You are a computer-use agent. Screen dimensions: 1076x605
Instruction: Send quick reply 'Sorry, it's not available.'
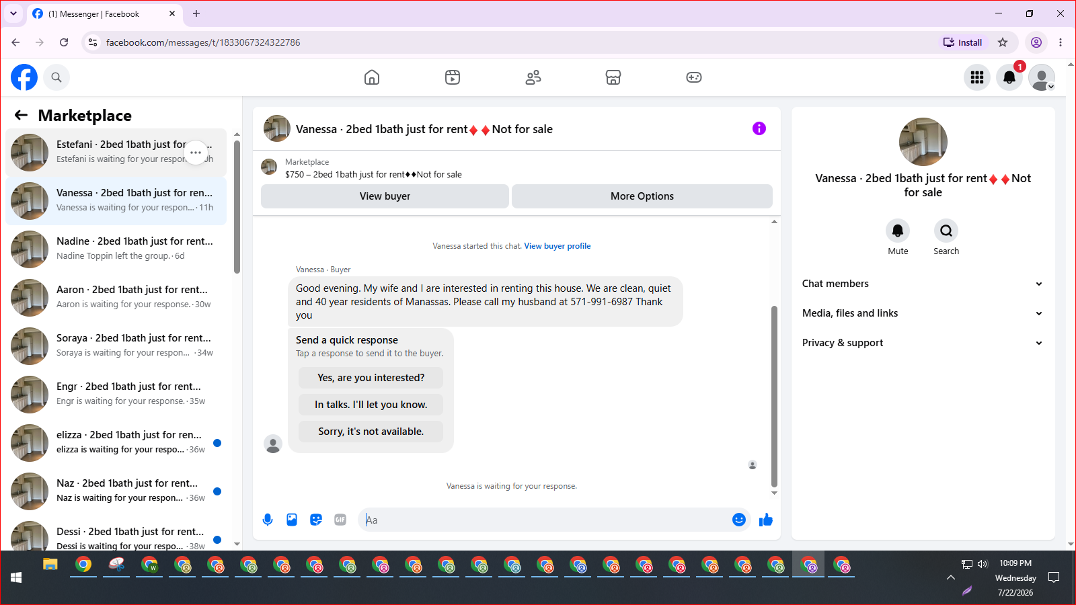371,432
